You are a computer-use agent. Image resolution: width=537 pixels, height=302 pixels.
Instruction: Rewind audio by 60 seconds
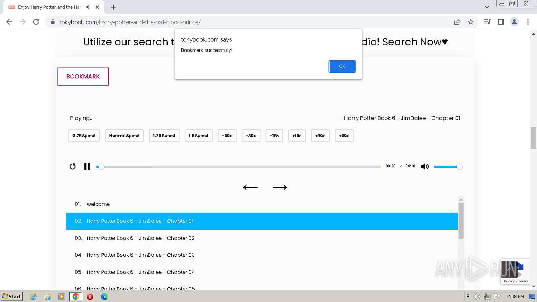coord(227,136)
